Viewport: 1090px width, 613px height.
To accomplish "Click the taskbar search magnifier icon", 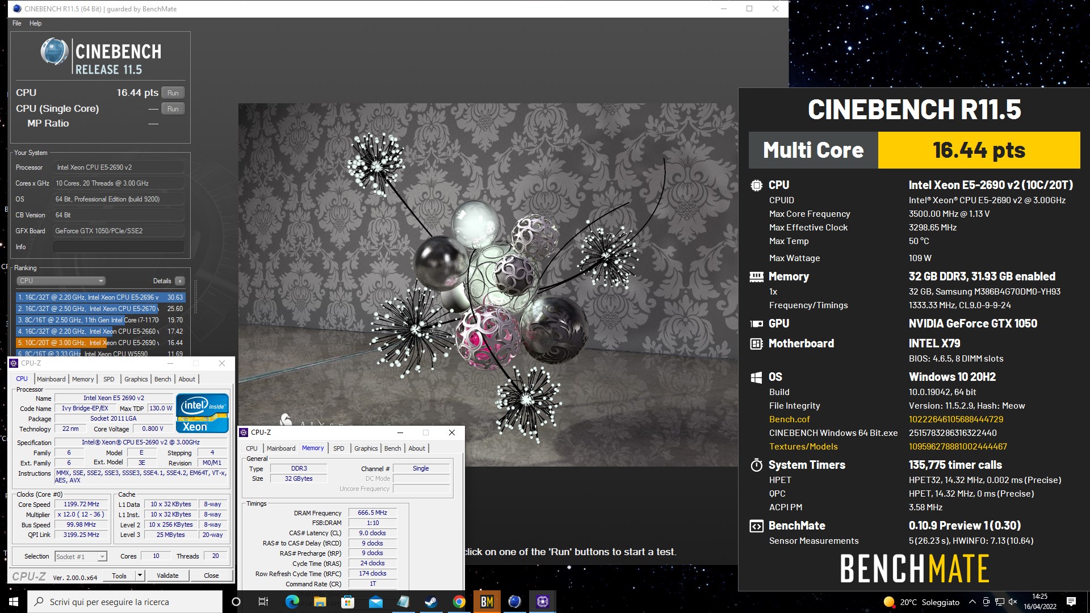I will 39,602.
